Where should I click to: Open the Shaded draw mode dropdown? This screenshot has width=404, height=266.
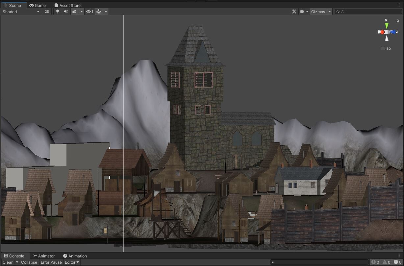(x=21, y=12)
